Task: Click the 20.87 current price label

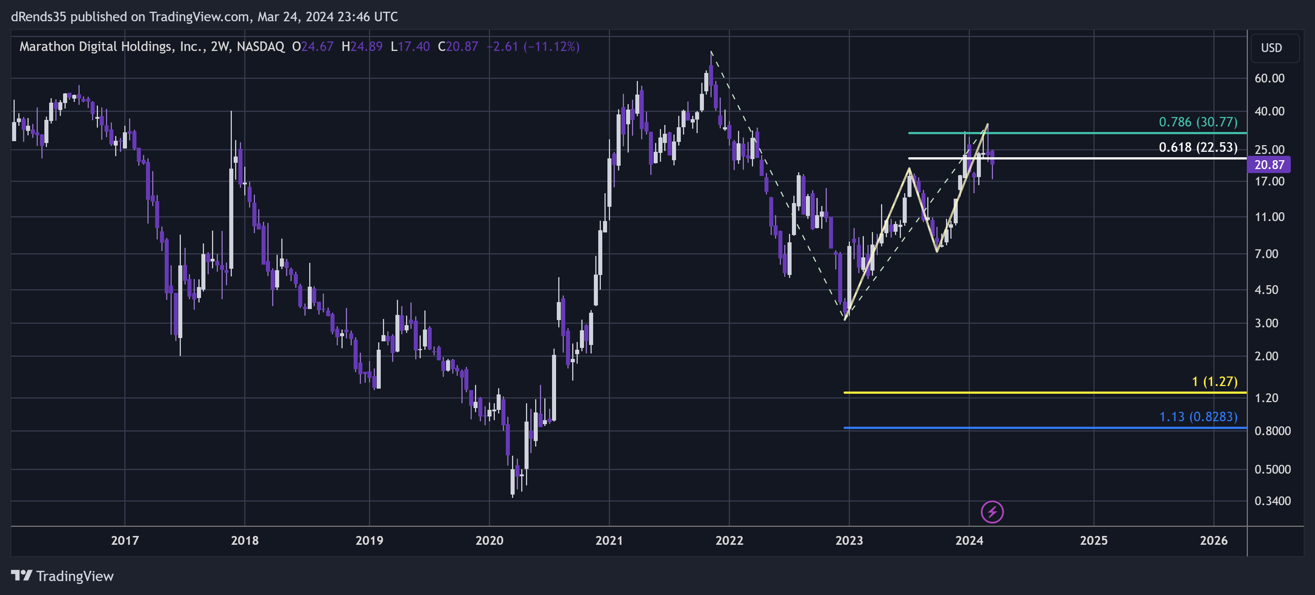Action: pos(1268,165)
